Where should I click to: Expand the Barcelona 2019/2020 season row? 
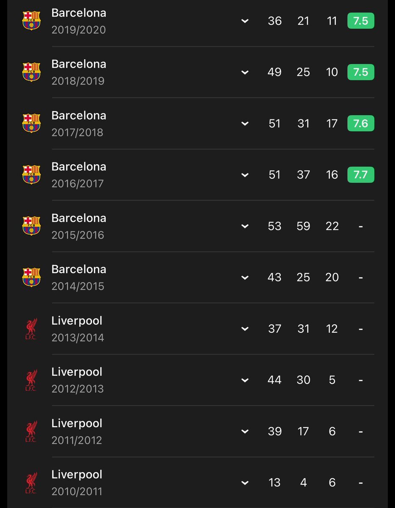pos(245,21)
